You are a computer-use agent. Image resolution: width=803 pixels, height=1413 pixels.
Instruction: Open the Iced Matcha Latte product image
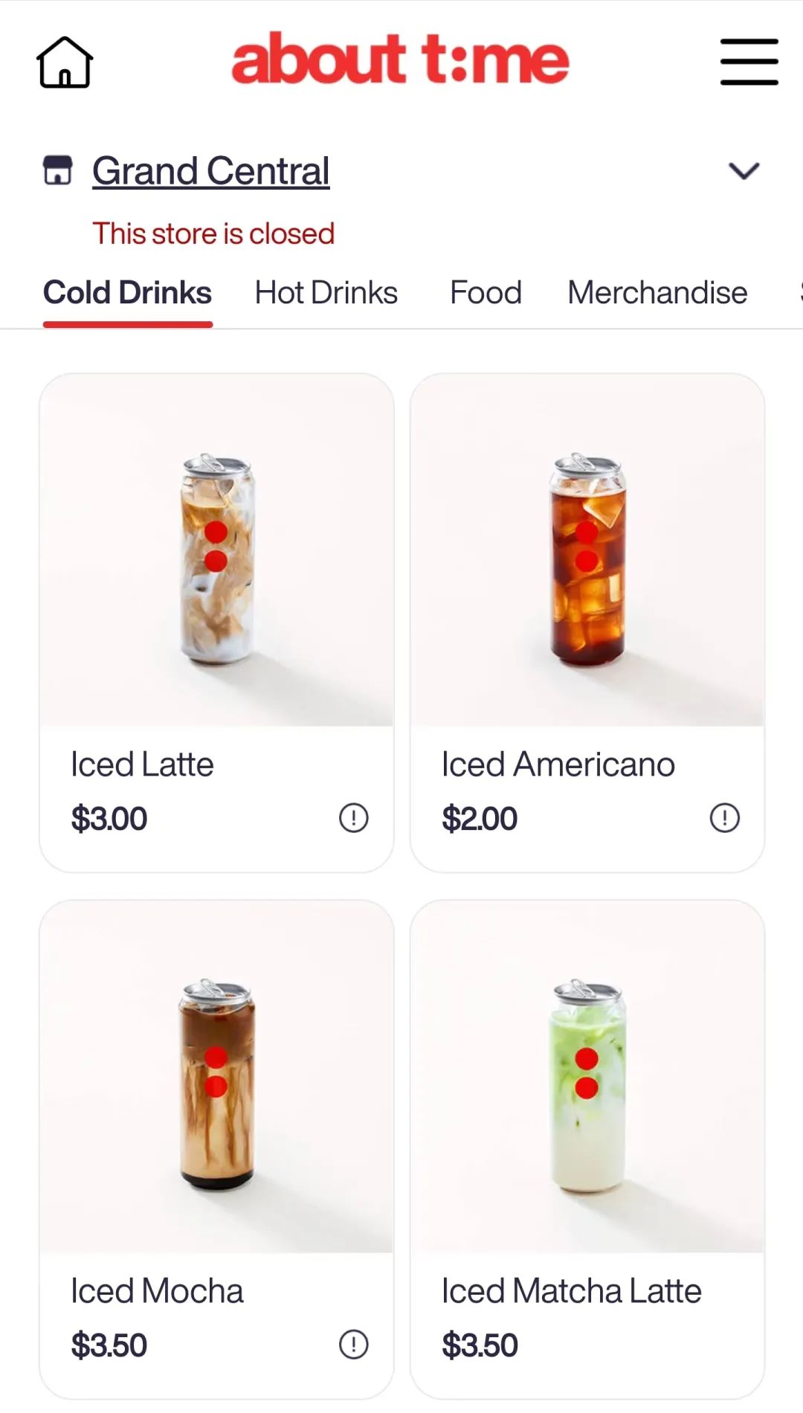point(587,1077)
